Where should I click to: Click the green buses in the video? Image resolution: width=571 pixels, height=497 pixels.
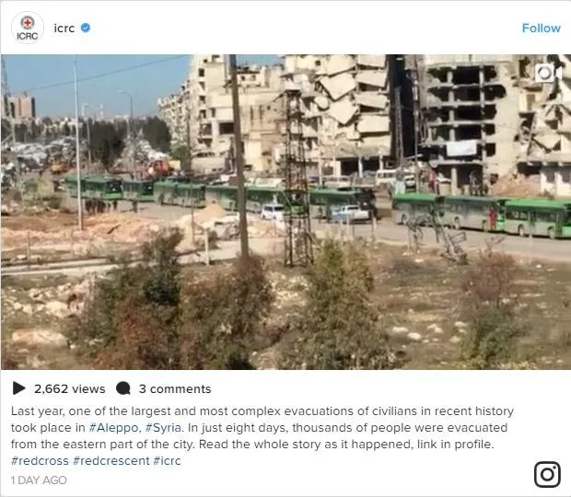tap(481, 215)
